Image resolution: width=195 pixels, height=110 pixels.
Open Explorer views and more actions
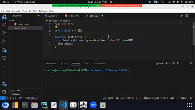click(39, 16)
